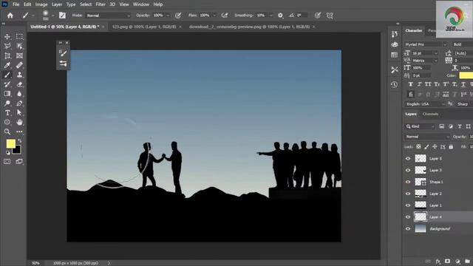Select the Pen tool
473x266 pixels.
pos(19,103)
